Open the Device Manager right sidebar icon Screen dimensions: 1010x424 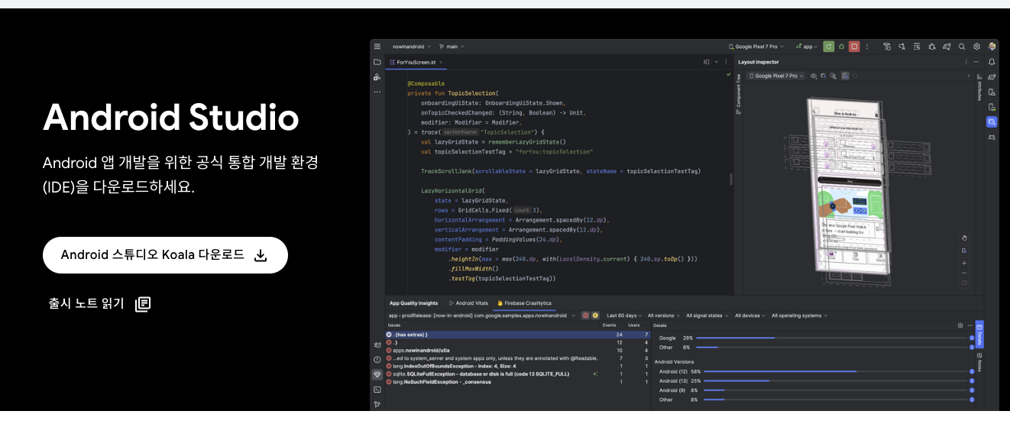[x=992, y=92]
